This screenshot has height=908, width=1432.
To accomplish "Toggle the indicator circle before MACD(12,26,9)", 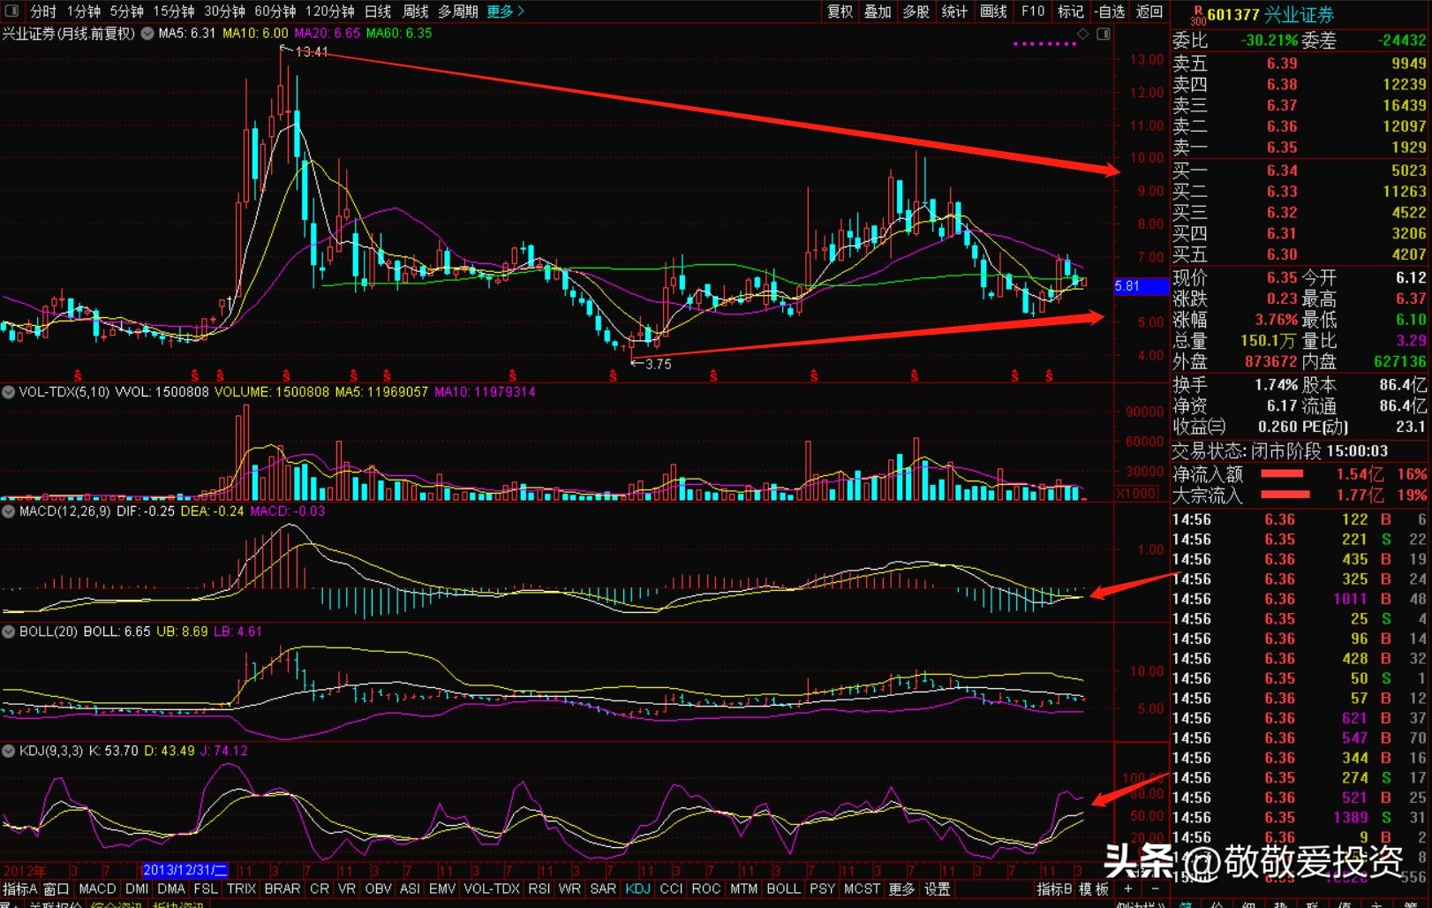I will tap(8, 511).
